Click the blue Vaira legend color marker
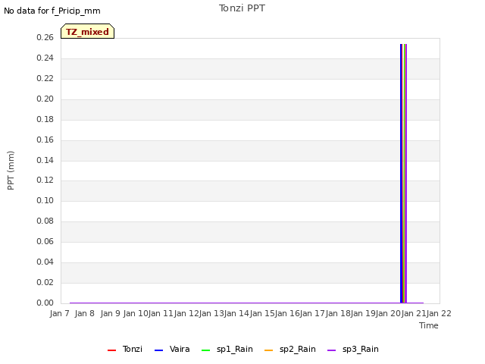The width and height of the screenshot is (485, 364). [x=158, y=350]
